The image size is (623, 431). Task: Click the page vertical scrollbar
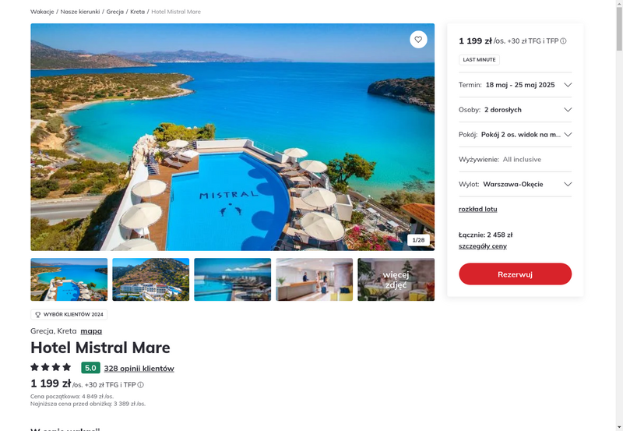point(619,215)
